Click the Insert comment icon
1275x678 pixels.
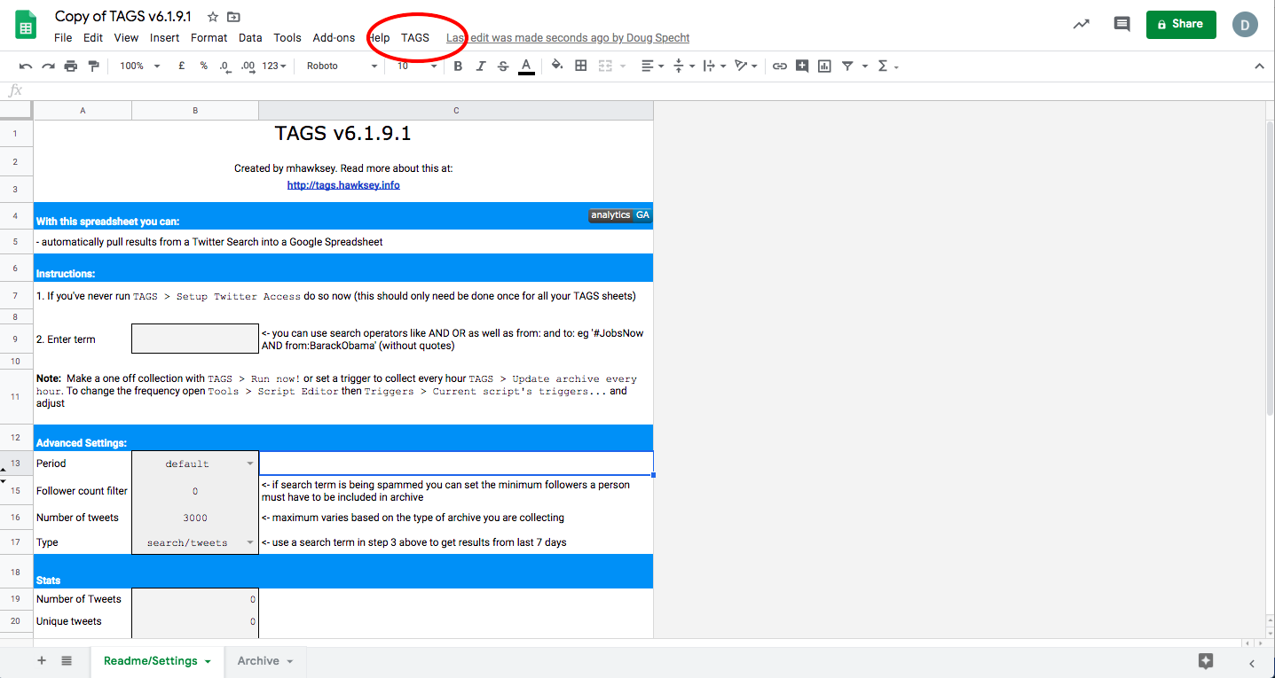click(802, 66)
